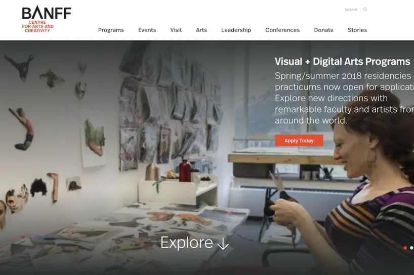This screenshot has height=275, width=414.
Task: Open the Donate page
Action: pyautogui.click(x=324, y=30)
